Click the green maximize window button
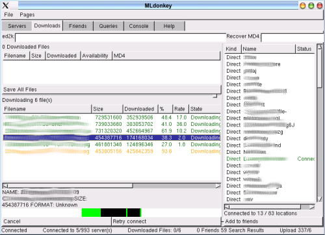Viewport: 325px width, 235px height. 311,6
